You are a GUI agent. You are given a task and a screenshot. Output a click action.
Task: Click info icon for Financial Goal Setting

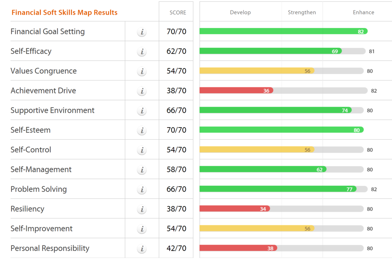click(x=142, y=32)
